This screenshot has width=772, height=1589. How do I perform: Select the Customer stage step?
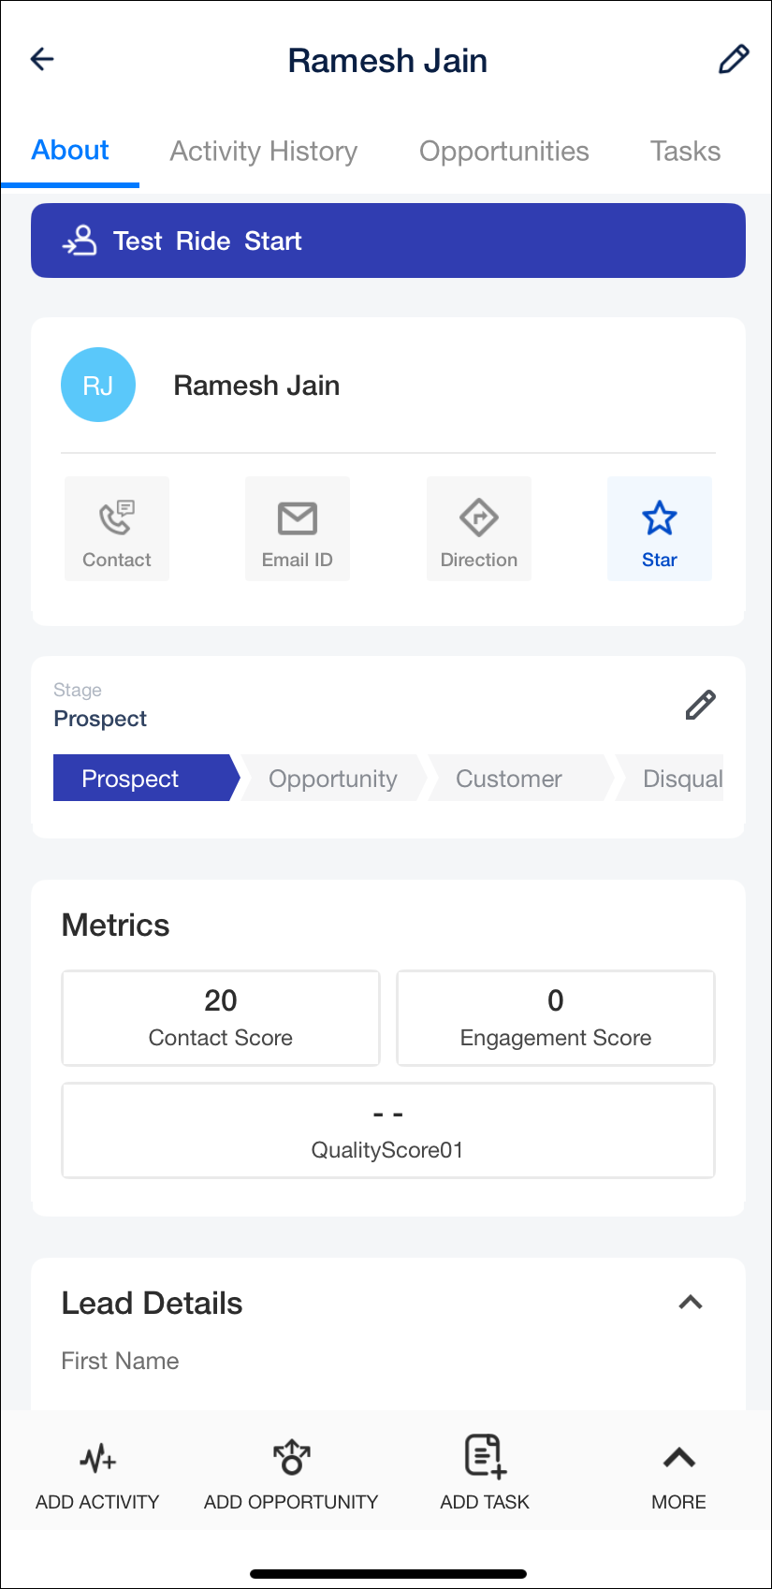coord(509,779)
